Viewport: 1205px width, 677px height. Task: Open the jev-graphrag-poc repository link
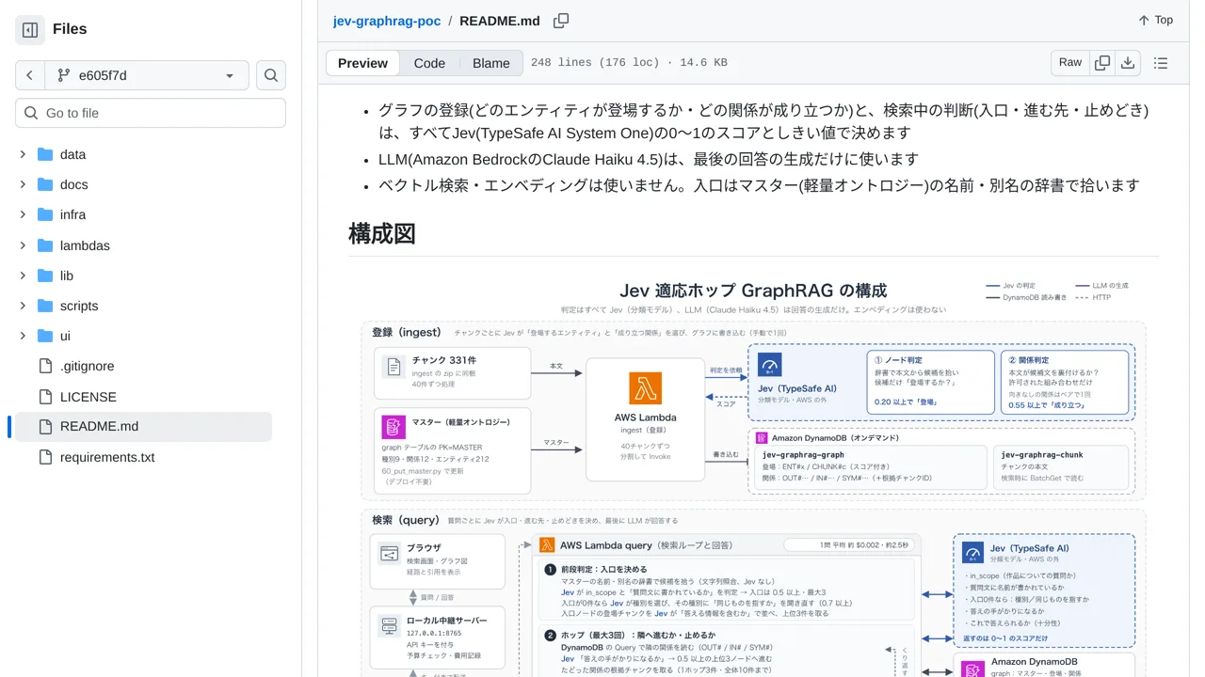coord(387,21)
